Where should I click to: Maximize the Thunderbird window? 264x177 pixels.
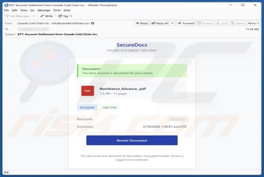243,5
